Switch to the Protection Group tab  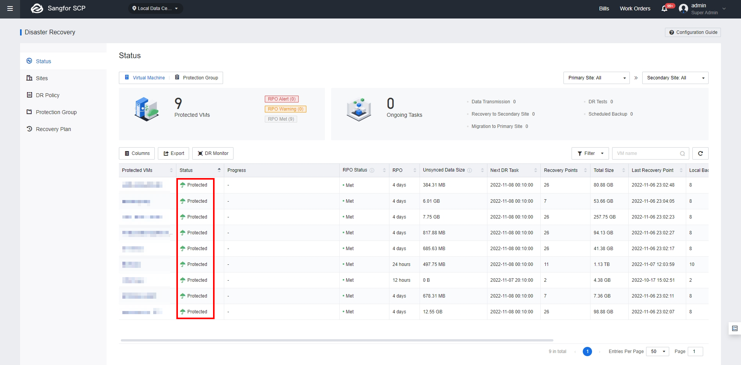196,78
